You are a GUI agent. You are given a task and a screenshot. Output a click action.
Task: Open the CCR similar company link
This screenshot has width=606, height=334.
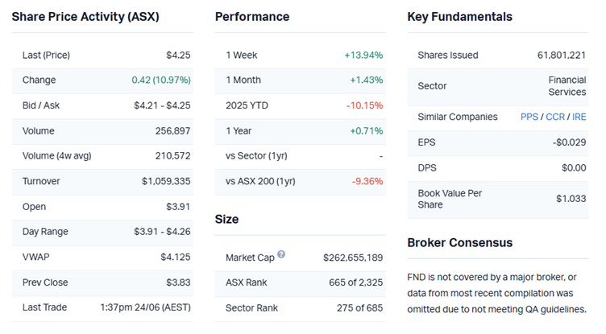click(555, 117)
